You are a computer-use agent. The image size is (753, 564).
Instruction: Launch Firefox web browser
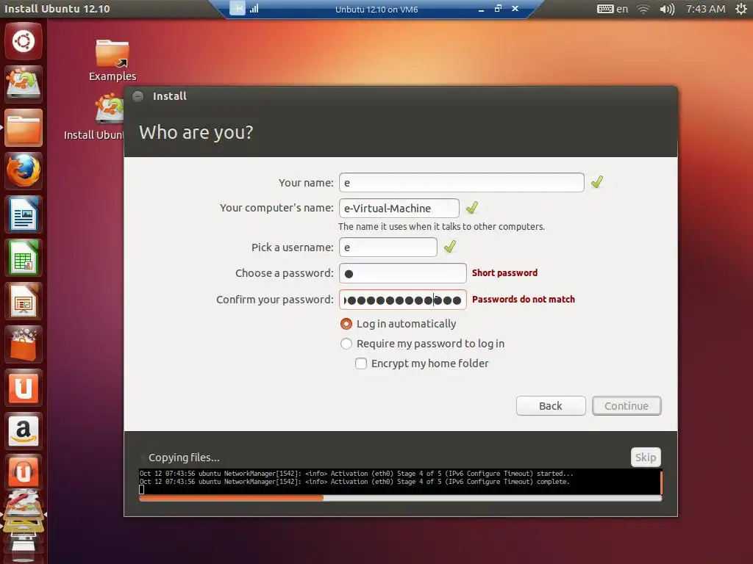23,170
